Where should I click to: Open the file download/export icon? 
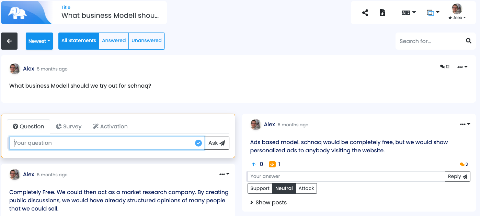point(382,13)
